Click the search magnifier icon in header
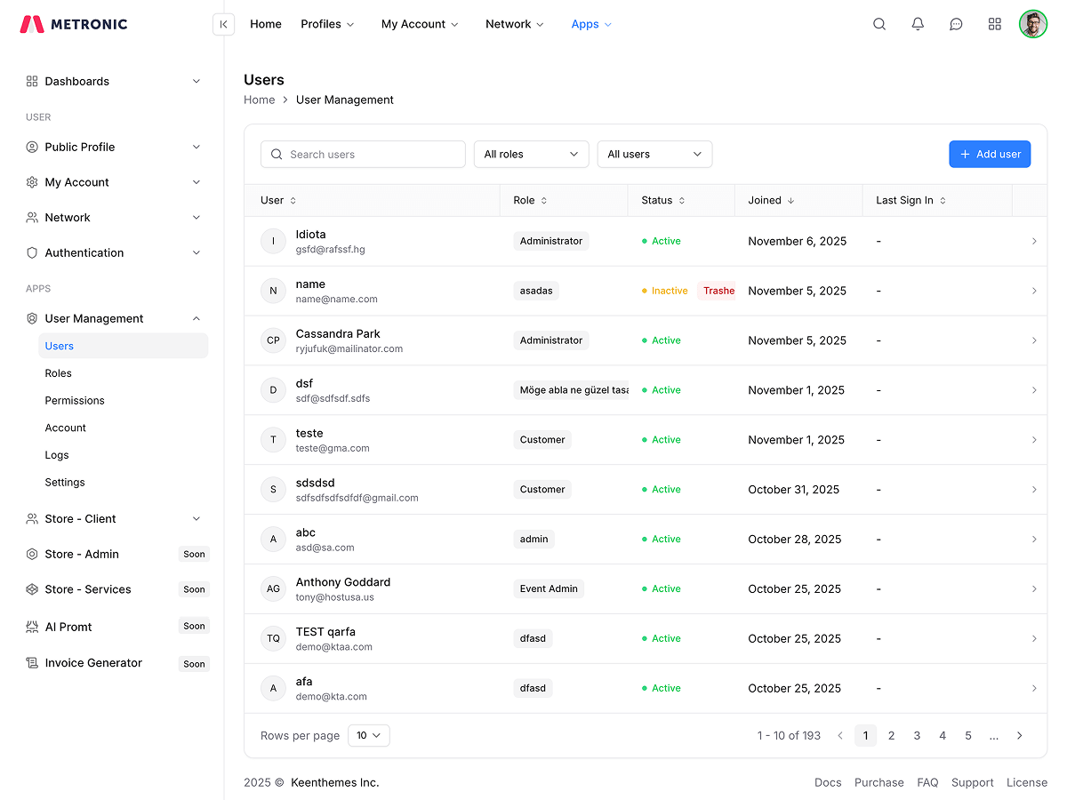Viewport: 1067px width, 800px height. 879,24
